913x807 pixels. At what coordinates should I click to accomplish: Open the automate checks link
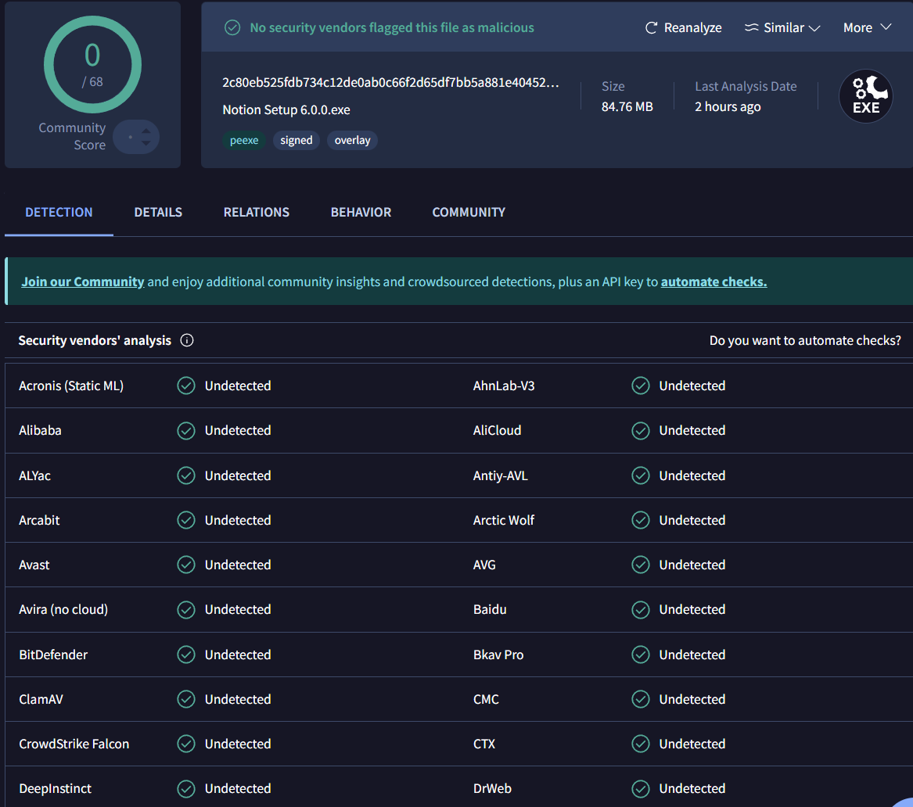(714, 282)
